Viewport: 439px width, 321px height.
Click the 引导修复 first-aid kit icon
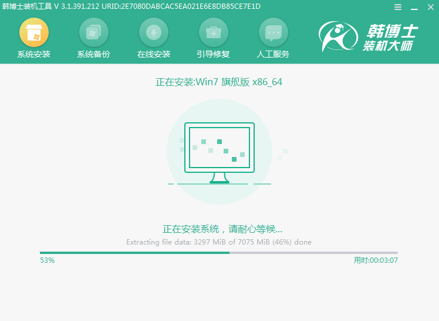pos(214,32)
